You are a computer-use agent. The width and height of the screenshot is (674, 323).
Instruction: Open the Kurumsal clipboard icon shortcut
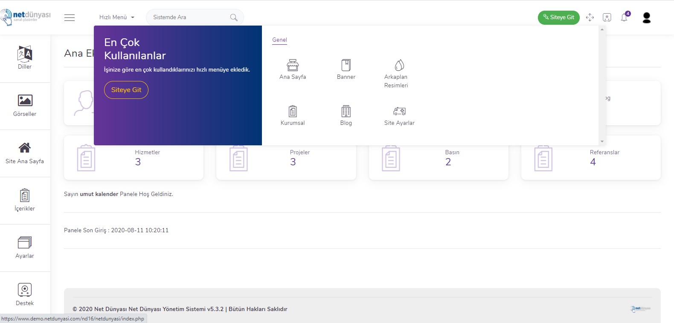293,111
